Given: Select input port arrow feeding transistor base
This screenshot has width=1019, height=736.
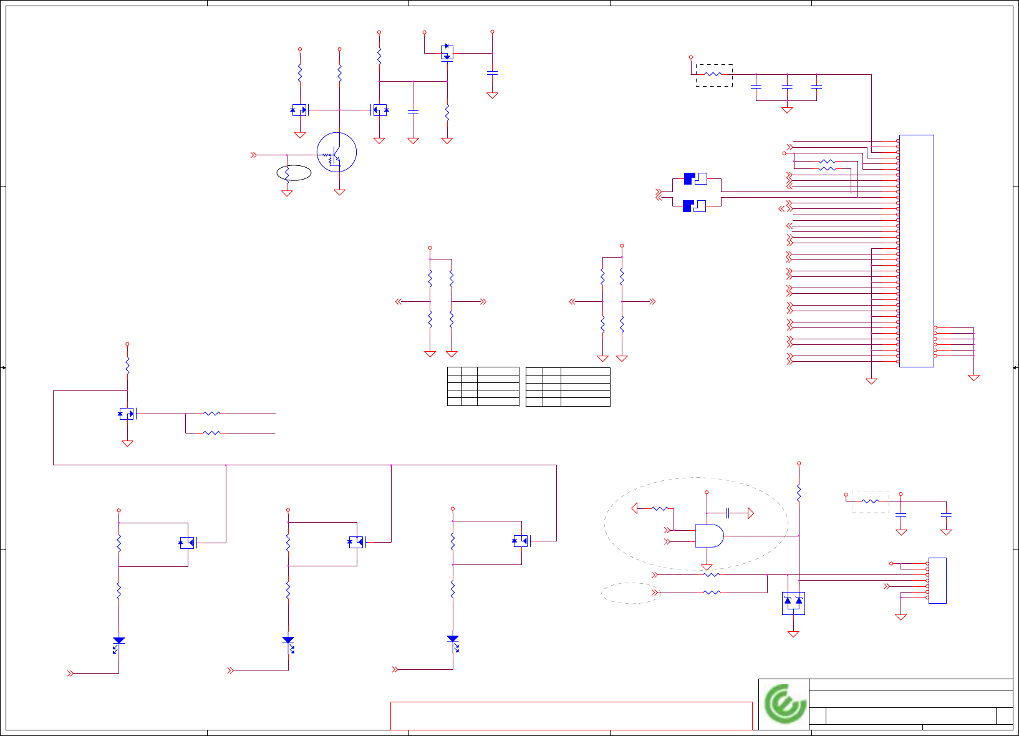Looking at the screenshot, I should [254, 155].
